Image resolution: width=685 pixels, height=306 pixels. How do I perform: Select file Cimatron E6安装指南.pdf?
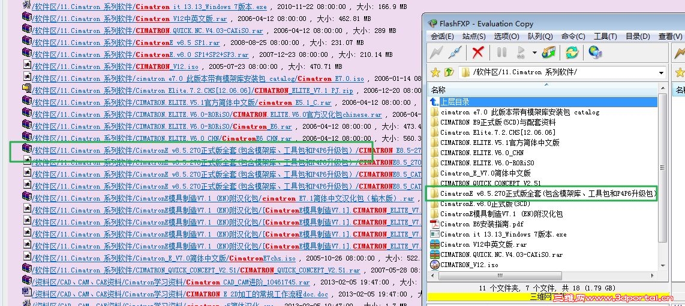point(482,224)
